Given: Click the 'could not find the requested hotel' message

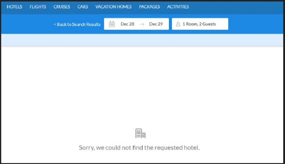Looking at the screenshot, I should [139, 148].
